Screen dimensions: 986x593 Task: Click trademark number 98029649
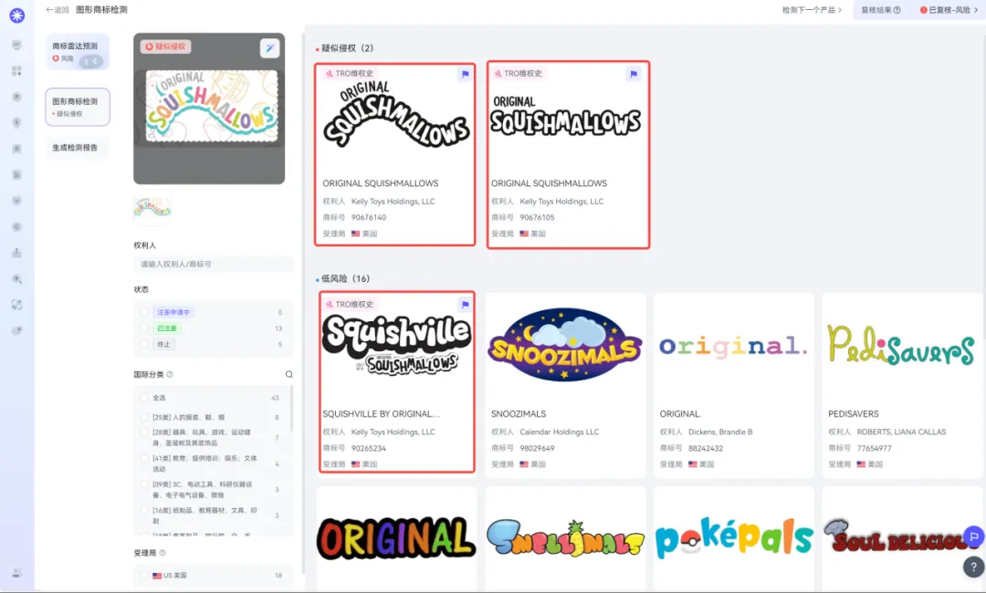pos(537,448)
